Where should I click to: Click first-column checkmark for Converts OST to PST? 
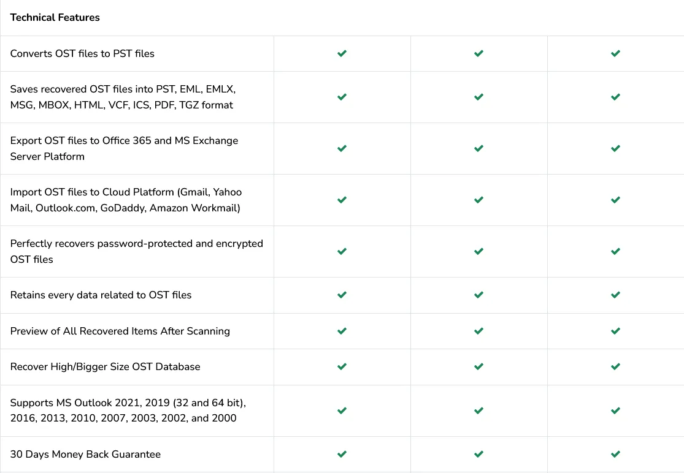coord(342,53)
